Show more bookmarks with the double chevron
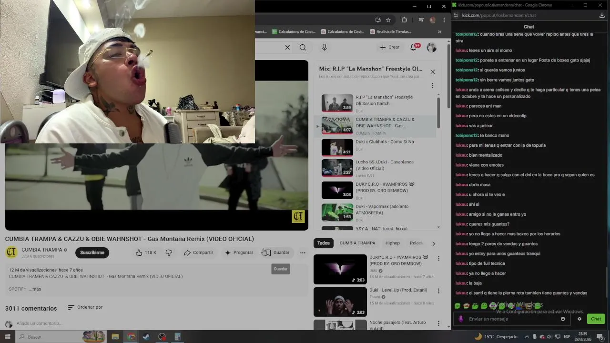This screenshot has height=343, width=610. click(x=439, y=32)
